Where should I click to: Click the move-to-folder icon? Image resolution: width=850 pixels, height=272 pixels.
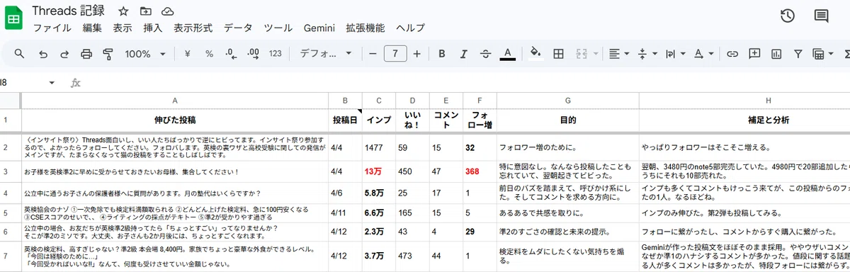(x=145, y=12)
